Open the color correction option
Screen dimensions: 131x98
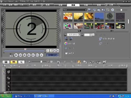(x=70, y=43)
